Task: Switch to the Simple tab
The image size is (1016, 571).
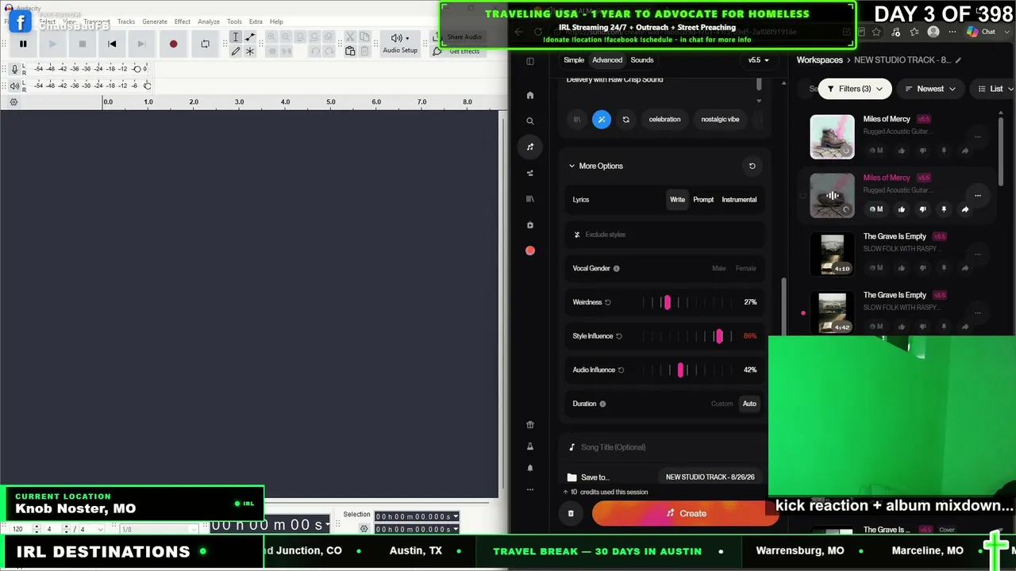Action: 574,60
